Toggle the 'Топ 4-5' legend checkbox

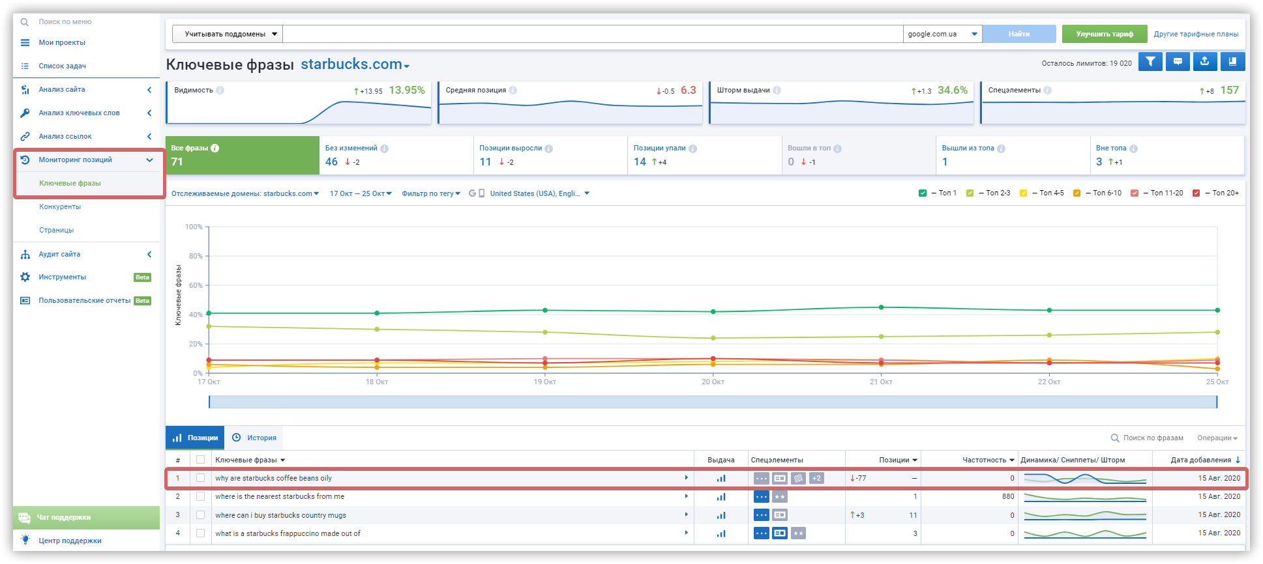1024,193
